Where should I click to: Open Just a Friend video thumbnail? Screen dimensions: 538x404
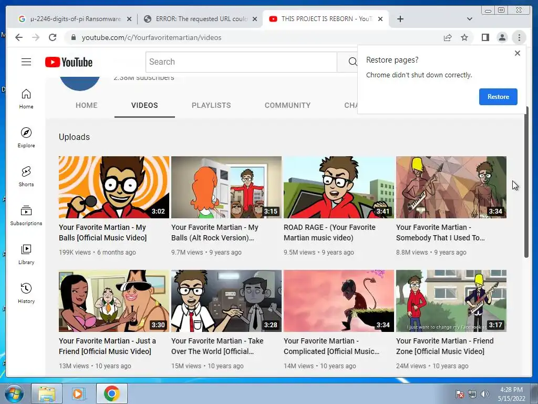114,301
